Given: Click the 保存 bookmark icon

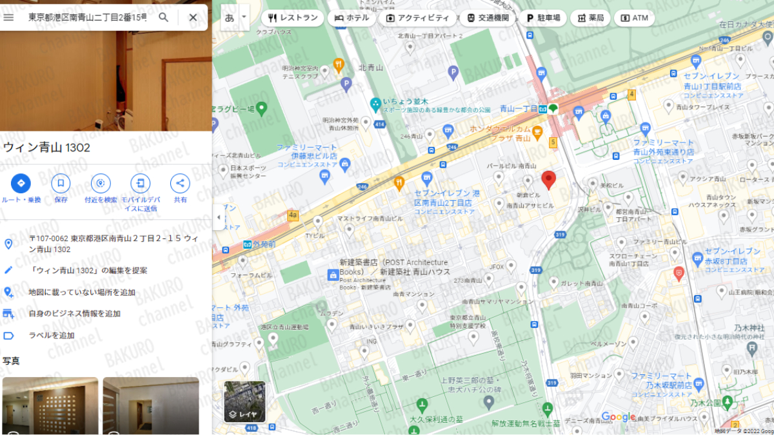Looking at the screenshot, I should [x=61, y=184].
